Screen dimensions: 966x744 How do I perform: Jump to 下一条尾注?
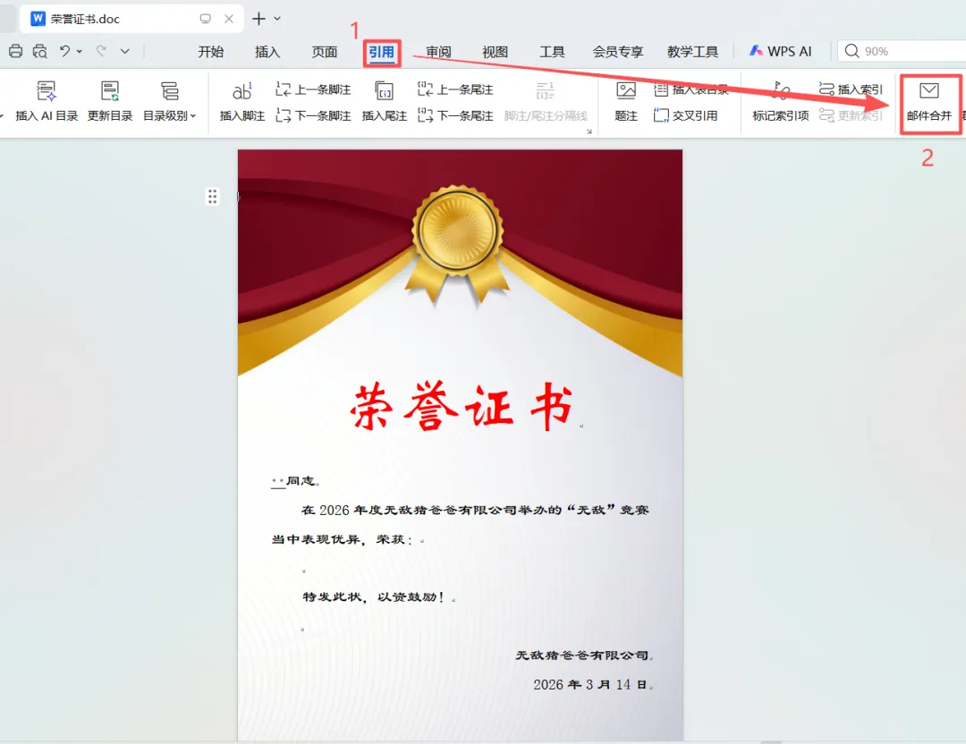(x=455, y=115)
